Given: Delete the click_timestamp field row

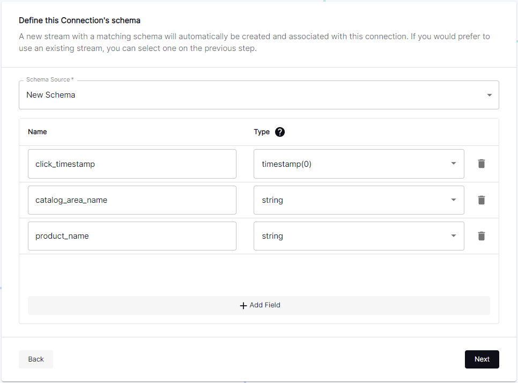Looking at the screenshot, I should click(x=481, y=164).
